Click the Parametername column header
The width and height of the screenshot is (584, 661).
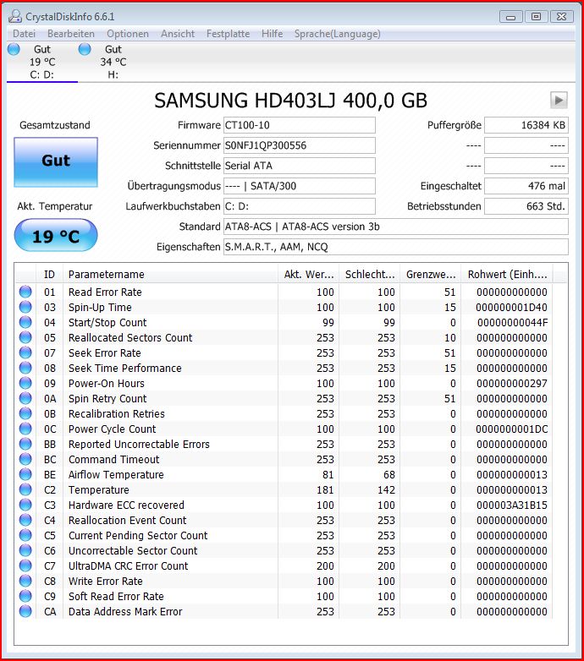click(x=170, y=275)
